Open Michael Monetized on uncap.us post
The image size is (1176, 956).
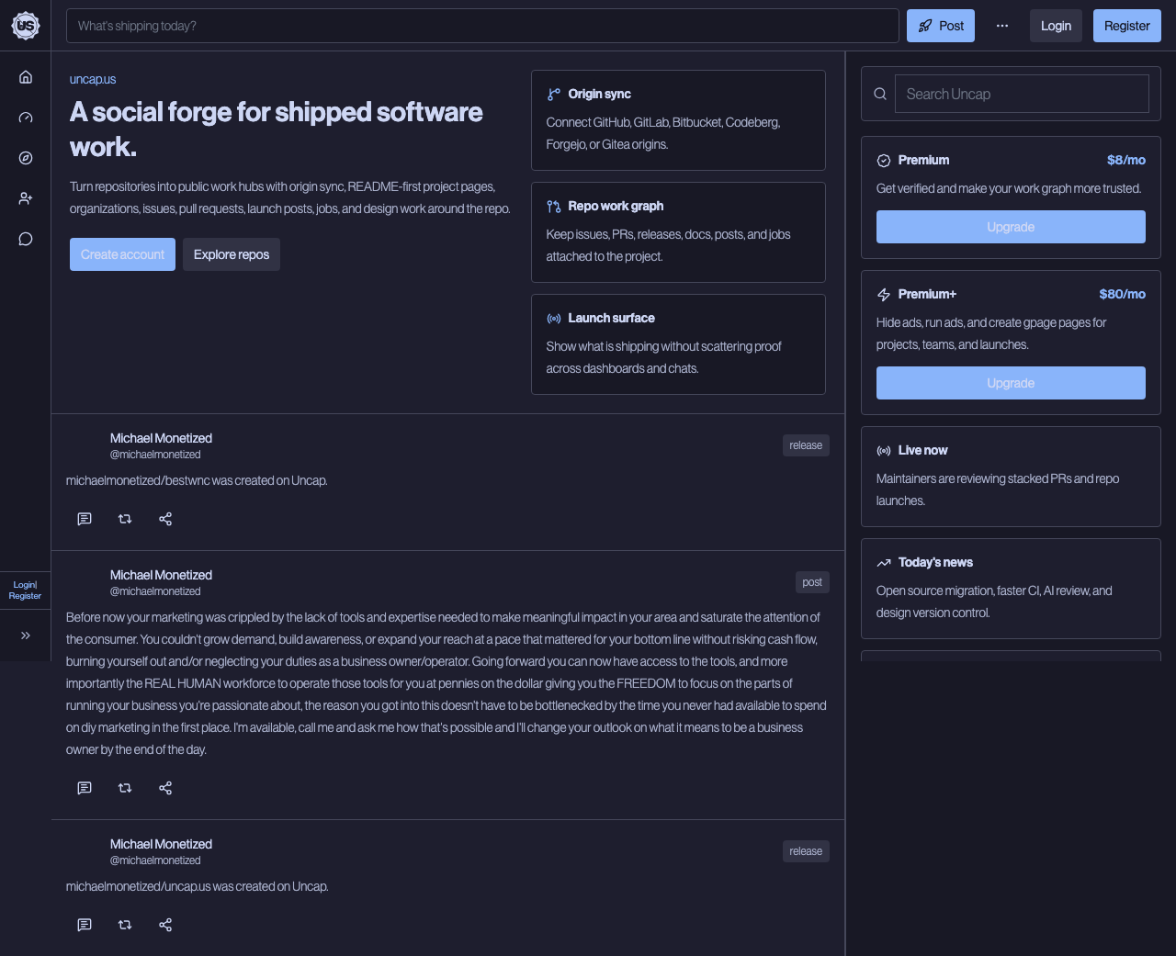pyautogui.click(x=161, y=844)
